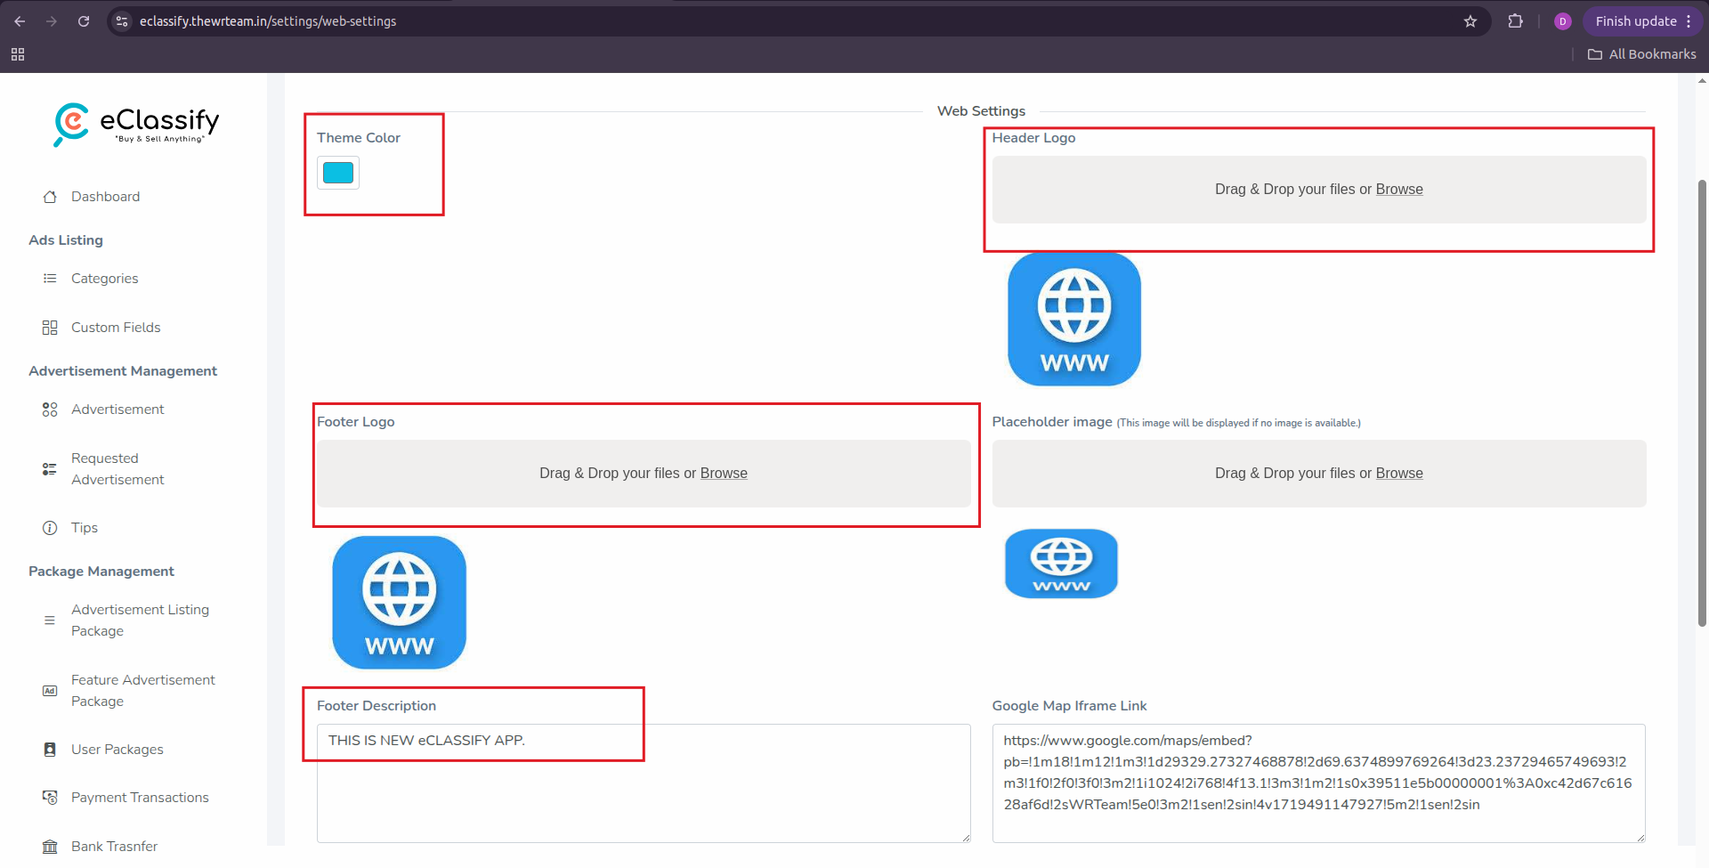Viewport: 1709px width, 868px height.
Task: Select the Categories icon in the sidebar
Action: [x=50, y=278]
